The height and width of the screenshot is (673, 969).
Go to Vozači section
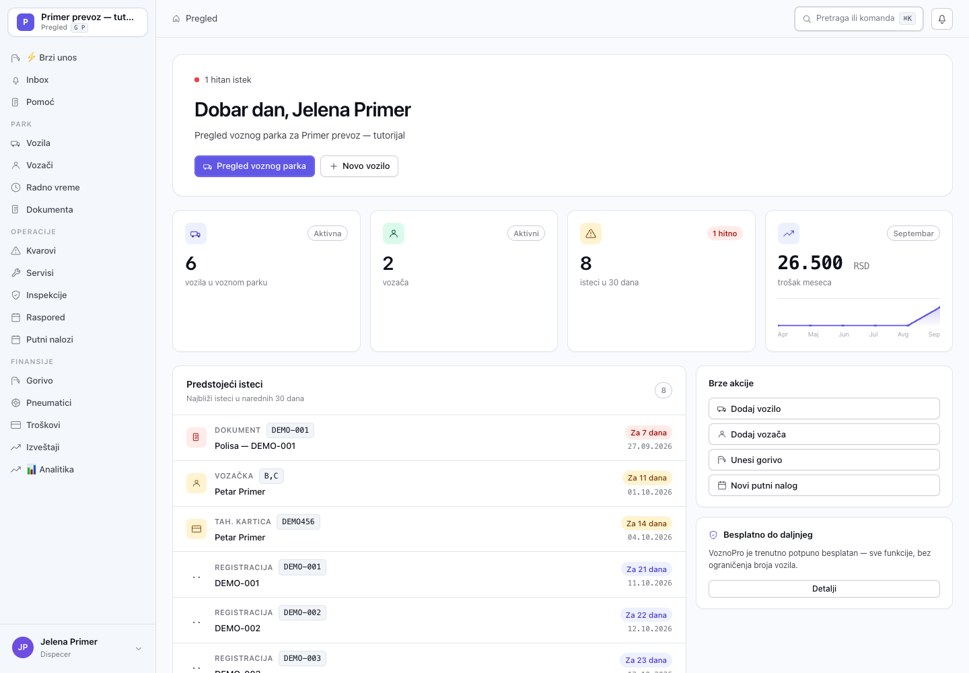[77, 166]
